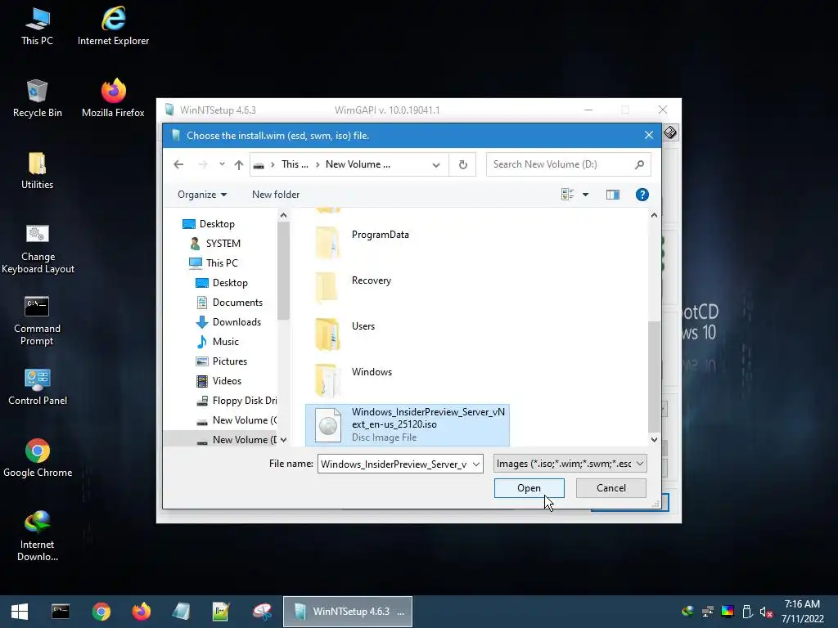838x628 pixels.
Task: Select Google Chrome desktop icon
Action: (38, 458)
